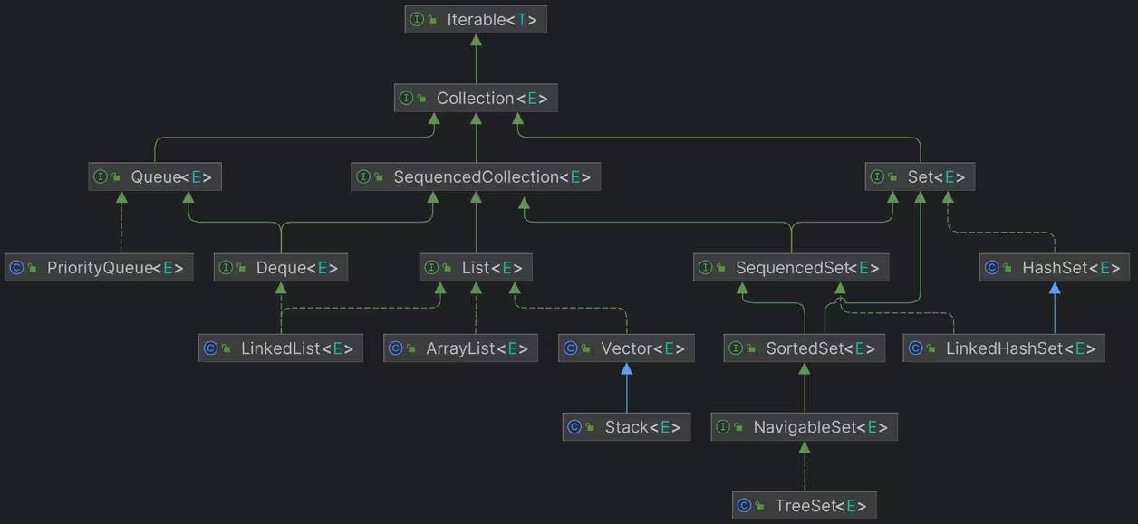The height and width of the screenshot is (524, 1138).
Task: Click the lock visibility icon on Vector<E>
Action: [x=588, y=349]
